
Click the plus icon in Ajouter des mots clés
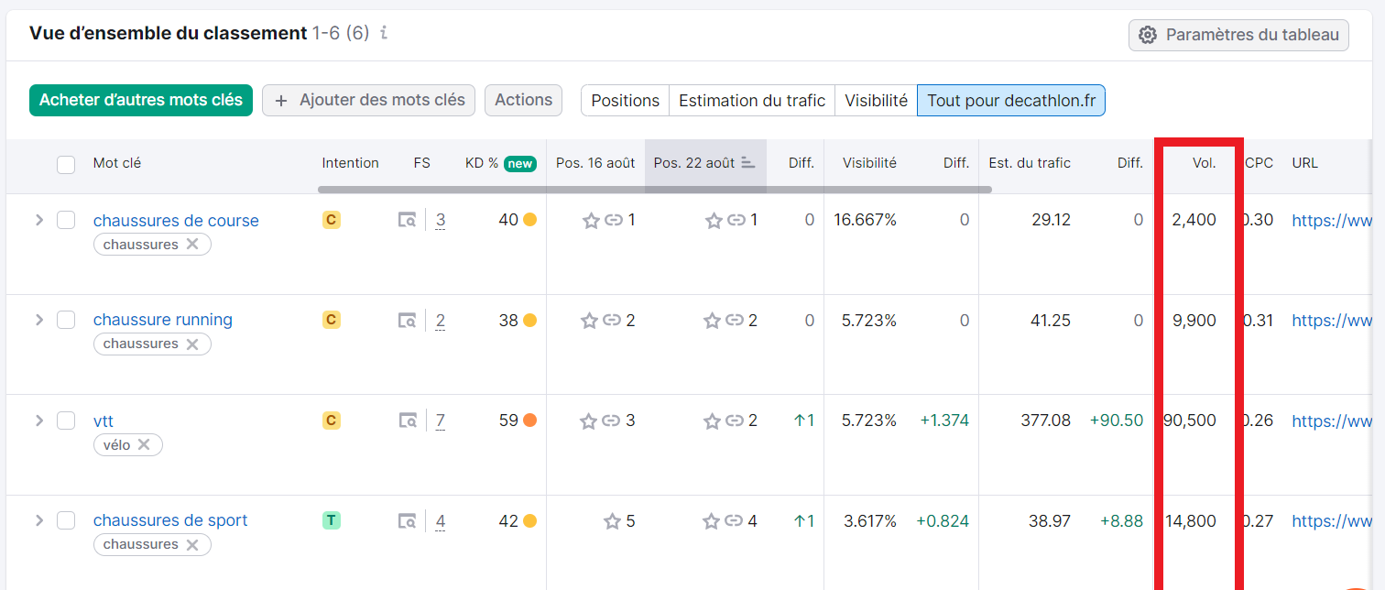[281, 100]
